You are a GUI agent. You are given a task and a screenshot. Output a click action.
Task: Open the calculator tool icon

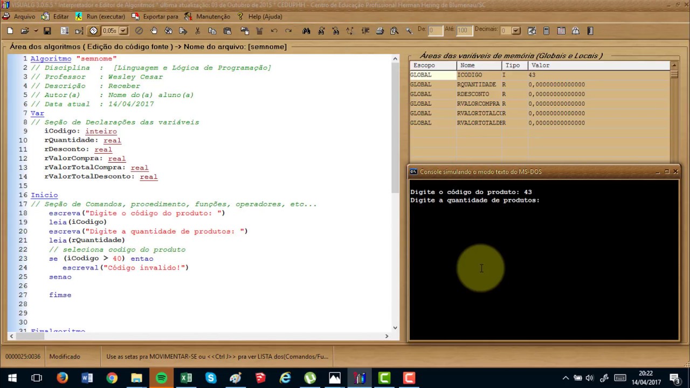(547, 31)
